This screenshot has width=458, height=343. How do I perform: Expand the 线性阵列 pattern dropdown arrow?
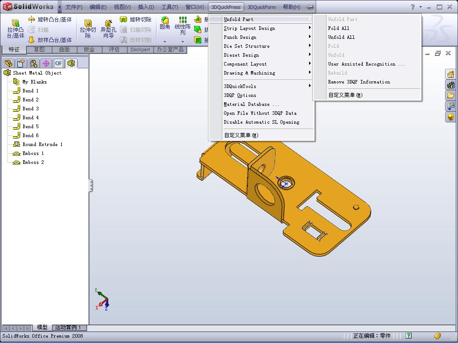182,42
